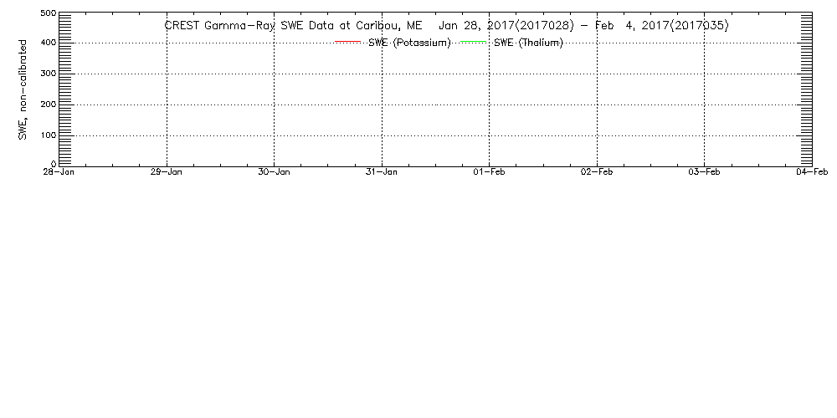Click the green Thalium legend line
Screen dimensions: 837x418
[x=473, y=42]
